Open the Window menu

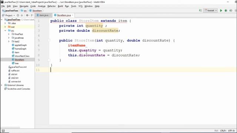pos(89,6)
